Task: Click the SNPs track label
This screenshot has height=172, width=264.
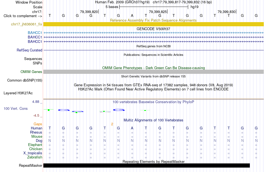Action: (38, 63)
